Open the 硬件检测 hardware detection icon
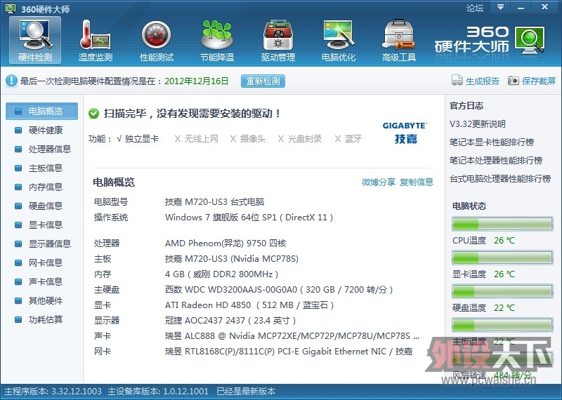 (35, 40)
